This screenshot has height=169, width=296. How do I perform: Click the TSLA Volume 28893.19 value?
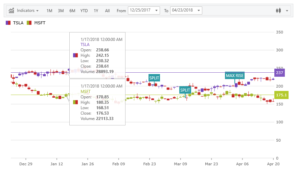(105, 72)
